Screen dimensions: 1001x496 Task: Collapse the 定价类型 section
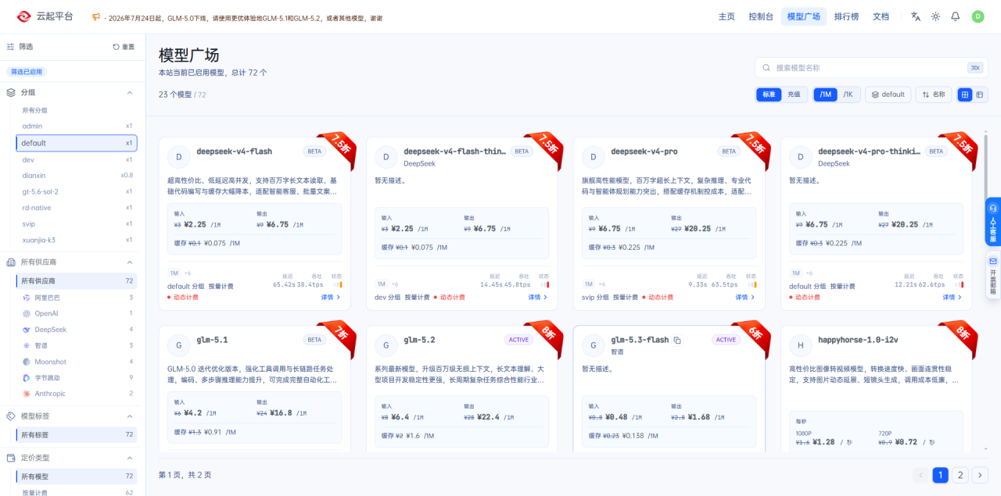coord(130,458)
